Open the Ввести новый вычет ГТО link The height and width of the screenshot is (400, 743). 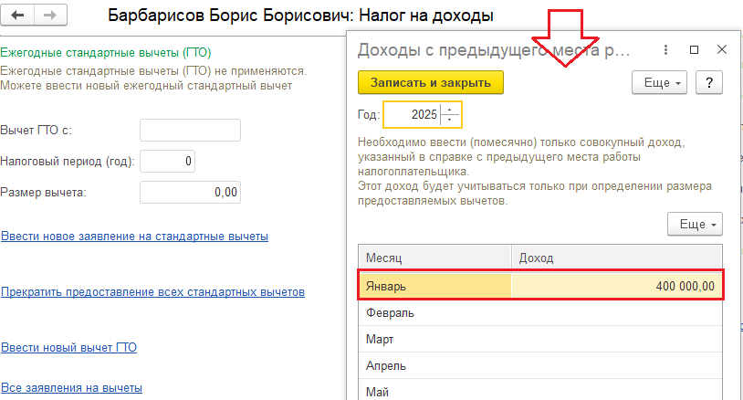(68, 347)
